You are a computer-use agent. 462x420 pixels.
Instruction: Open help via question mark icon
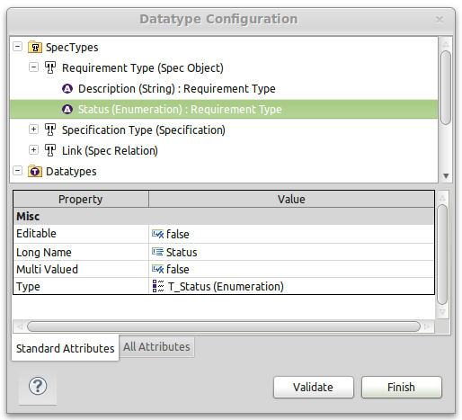[38, 386]
